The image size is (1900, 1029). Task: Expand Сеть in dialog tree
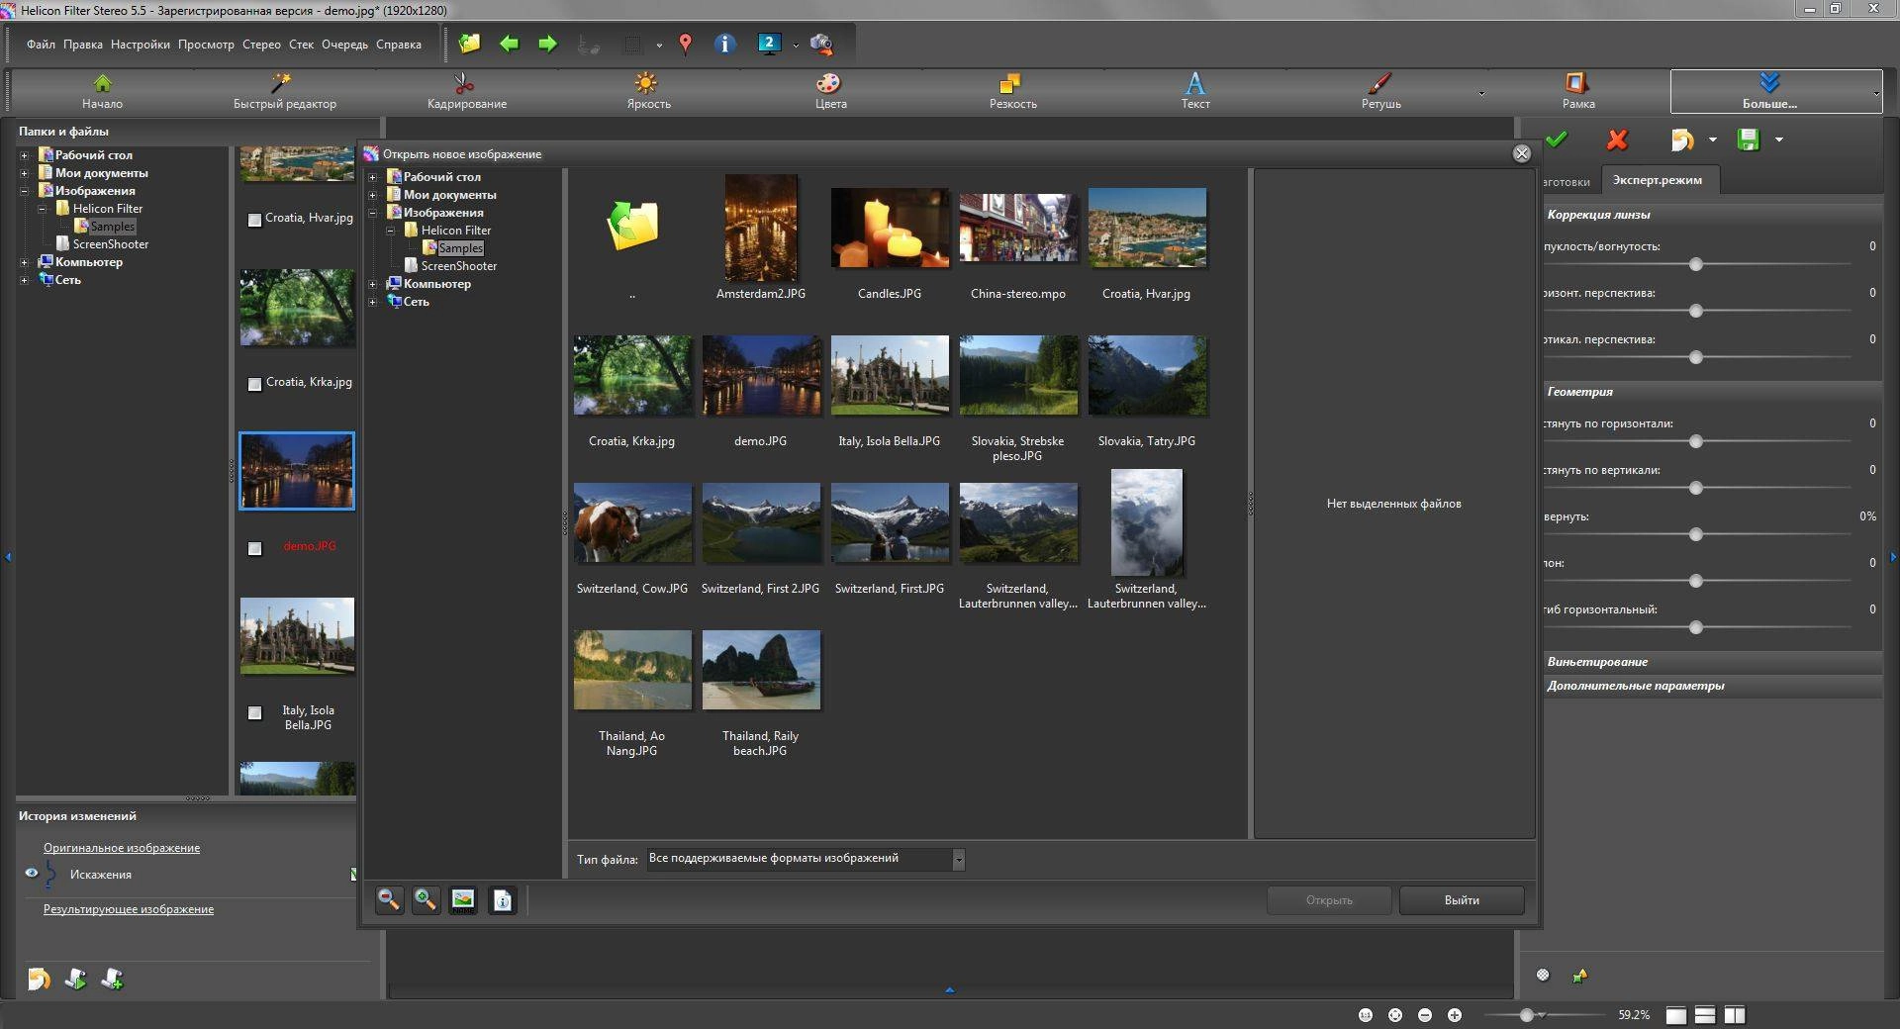pyautogui.click(x=372, y=302)
